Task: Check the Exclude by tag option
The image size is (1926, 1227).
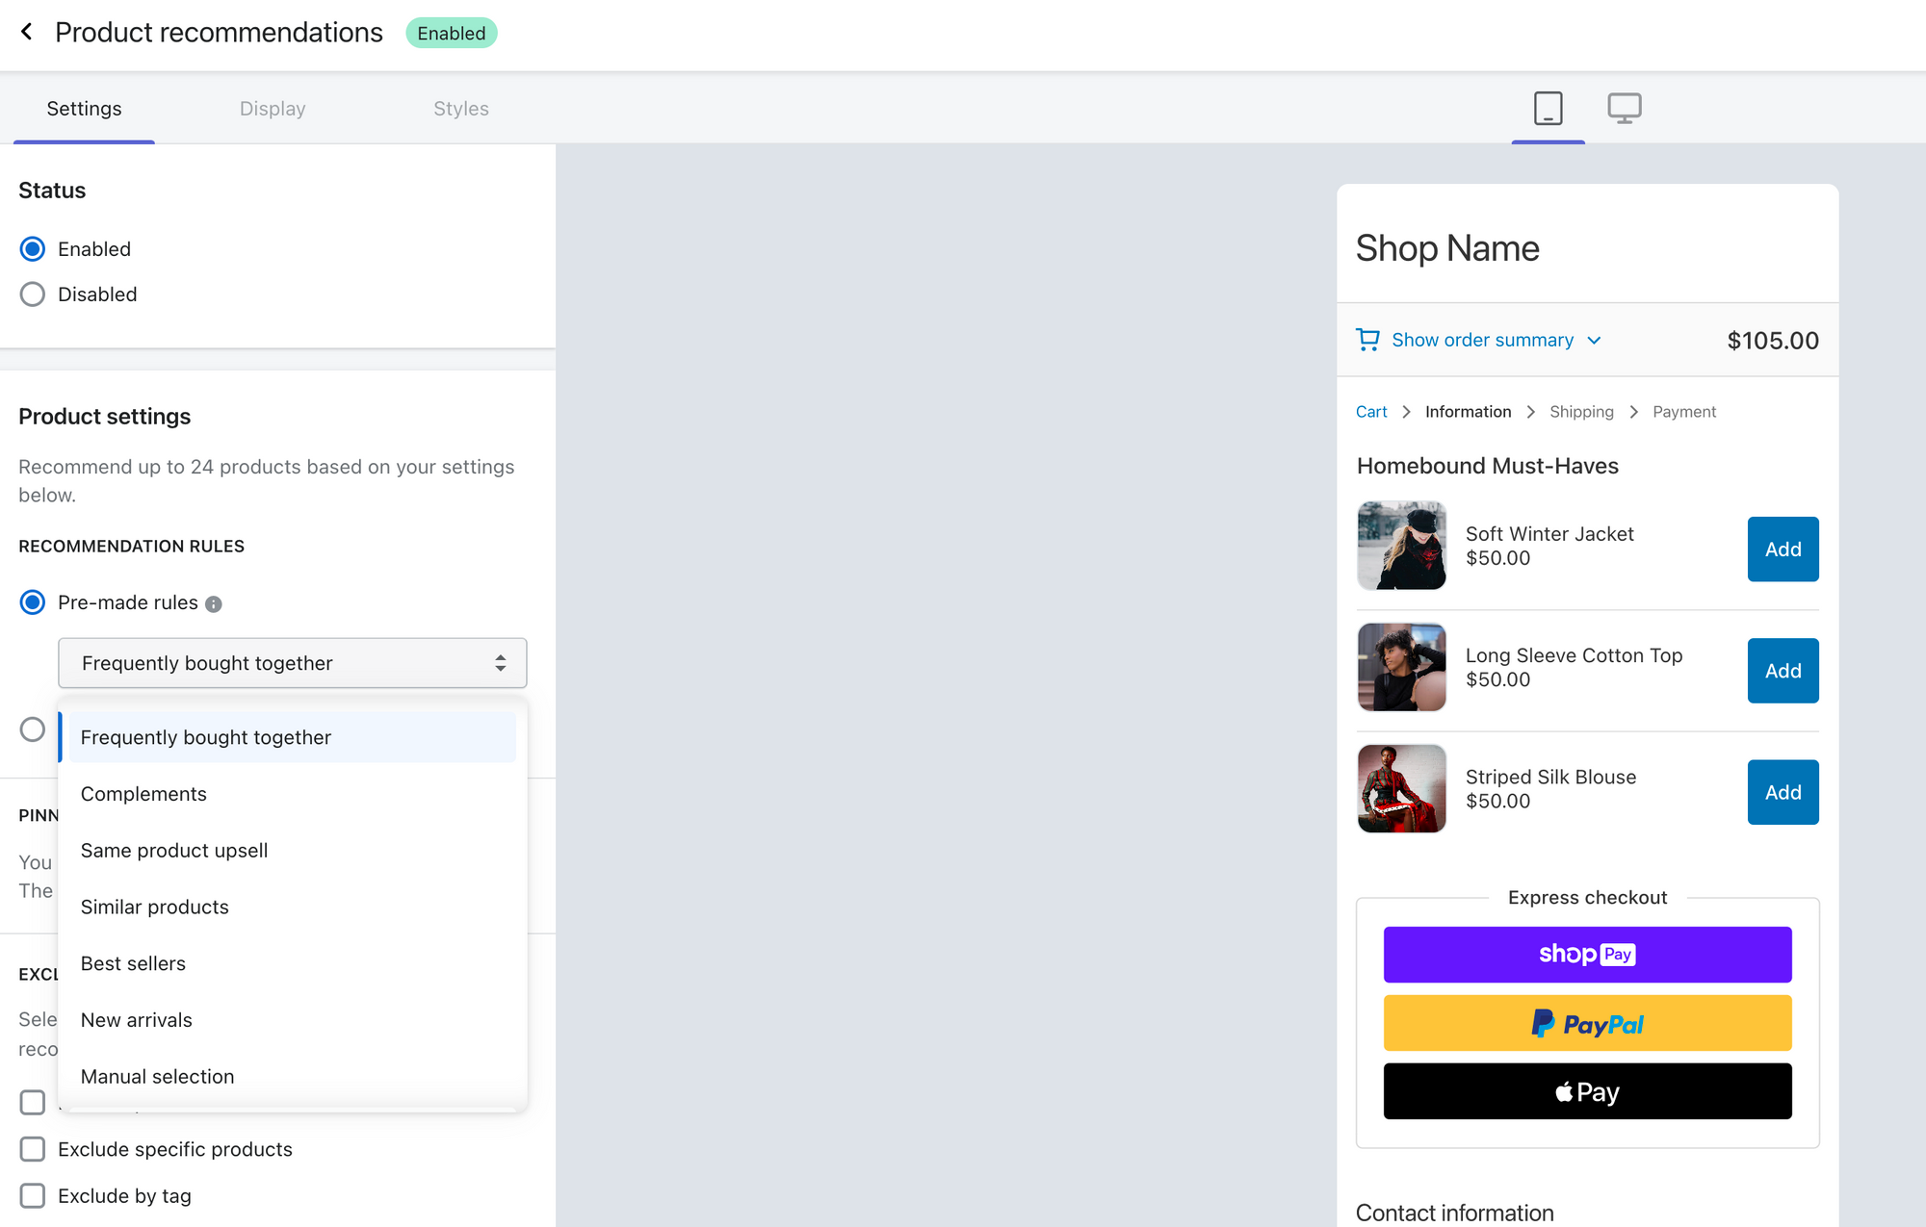Action: coord(32,1195)
